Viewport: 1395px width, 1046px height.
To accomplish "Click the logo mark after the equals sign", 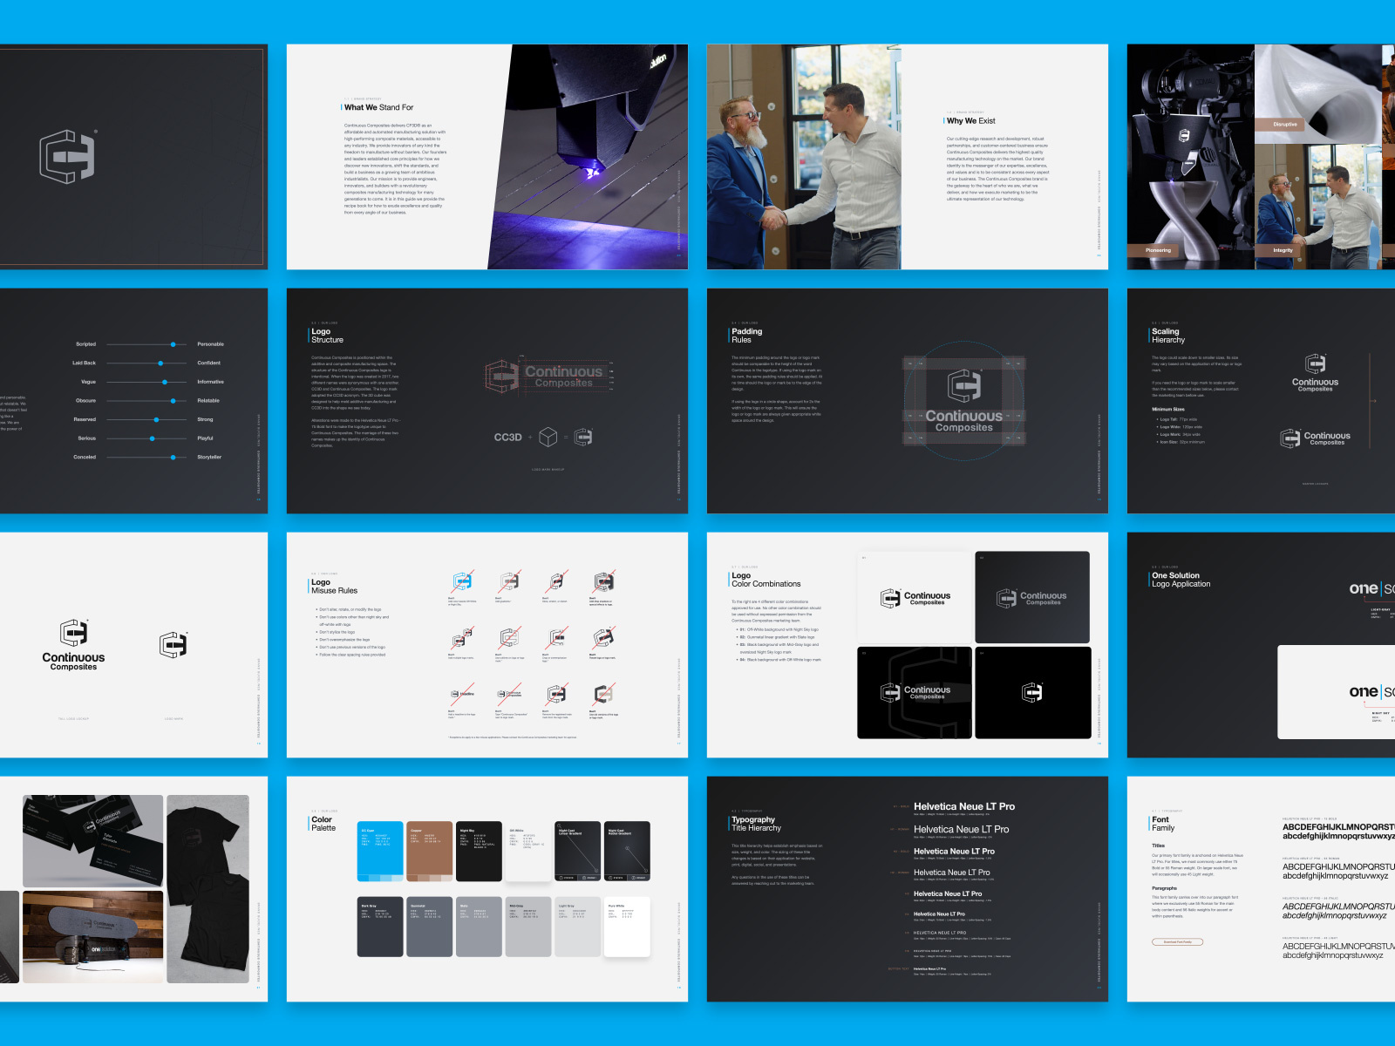I will point(583,437).
